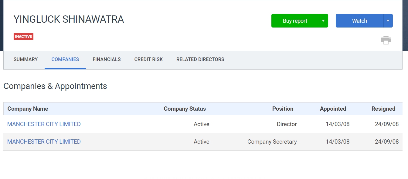
Task: Expand the Buy report dropdown arrow
Action: [323, 21]
